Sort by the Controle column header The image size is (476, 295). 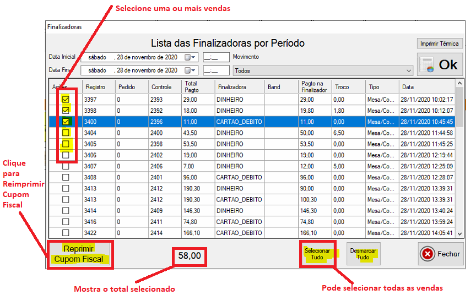[165, 87]
